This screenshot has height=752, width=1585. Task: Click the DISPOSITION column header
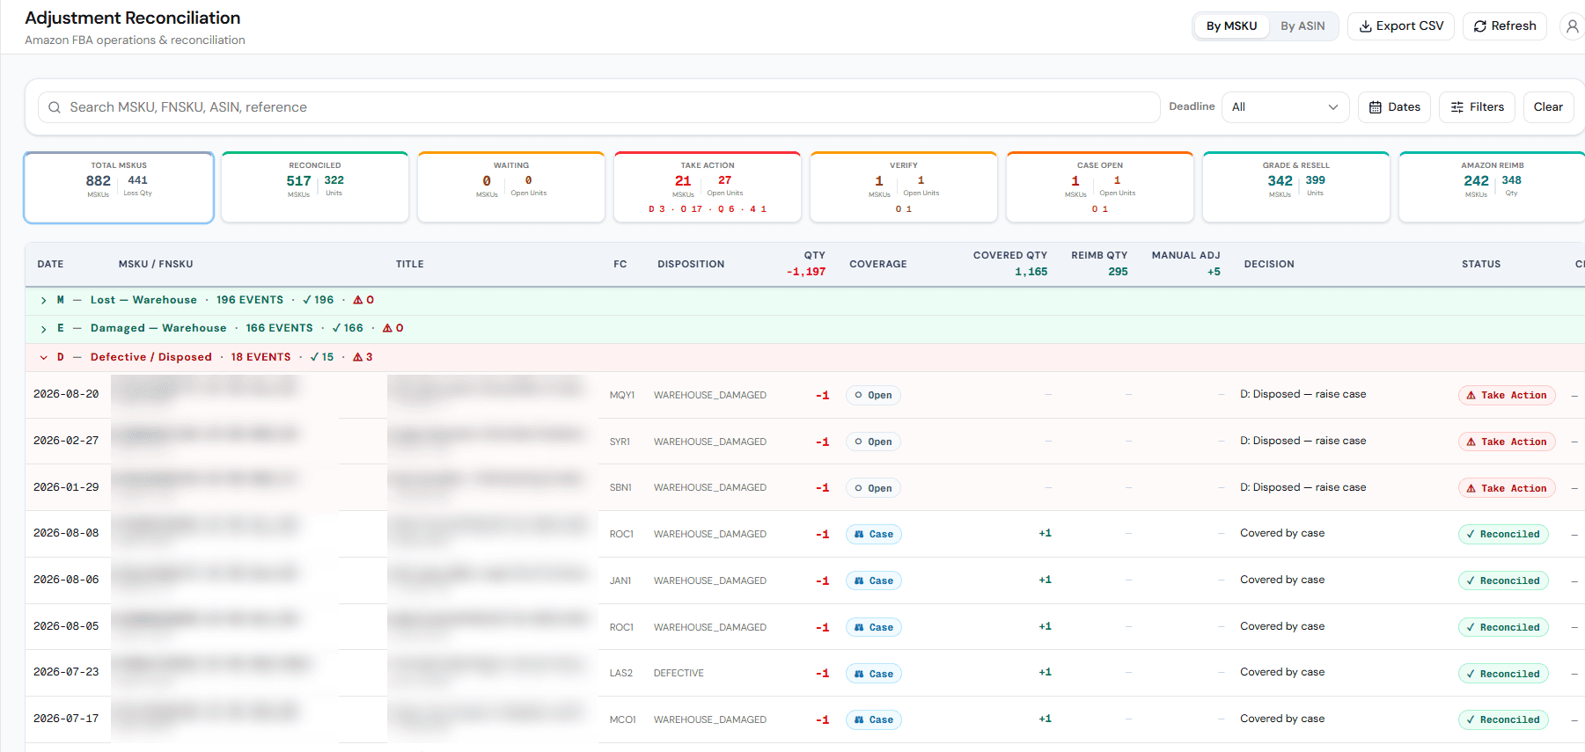pos(691,264)
